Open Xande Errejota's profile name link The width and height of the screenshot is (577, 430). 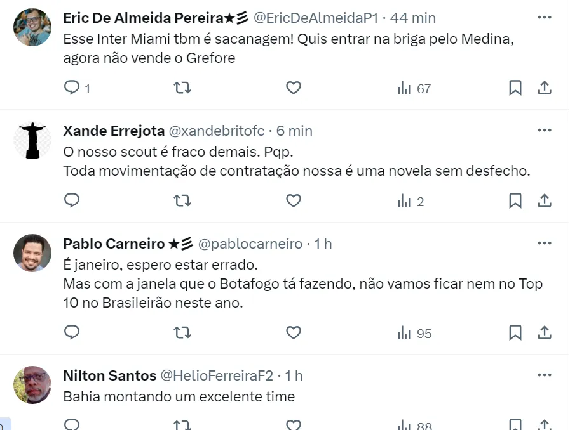(113, 131)
